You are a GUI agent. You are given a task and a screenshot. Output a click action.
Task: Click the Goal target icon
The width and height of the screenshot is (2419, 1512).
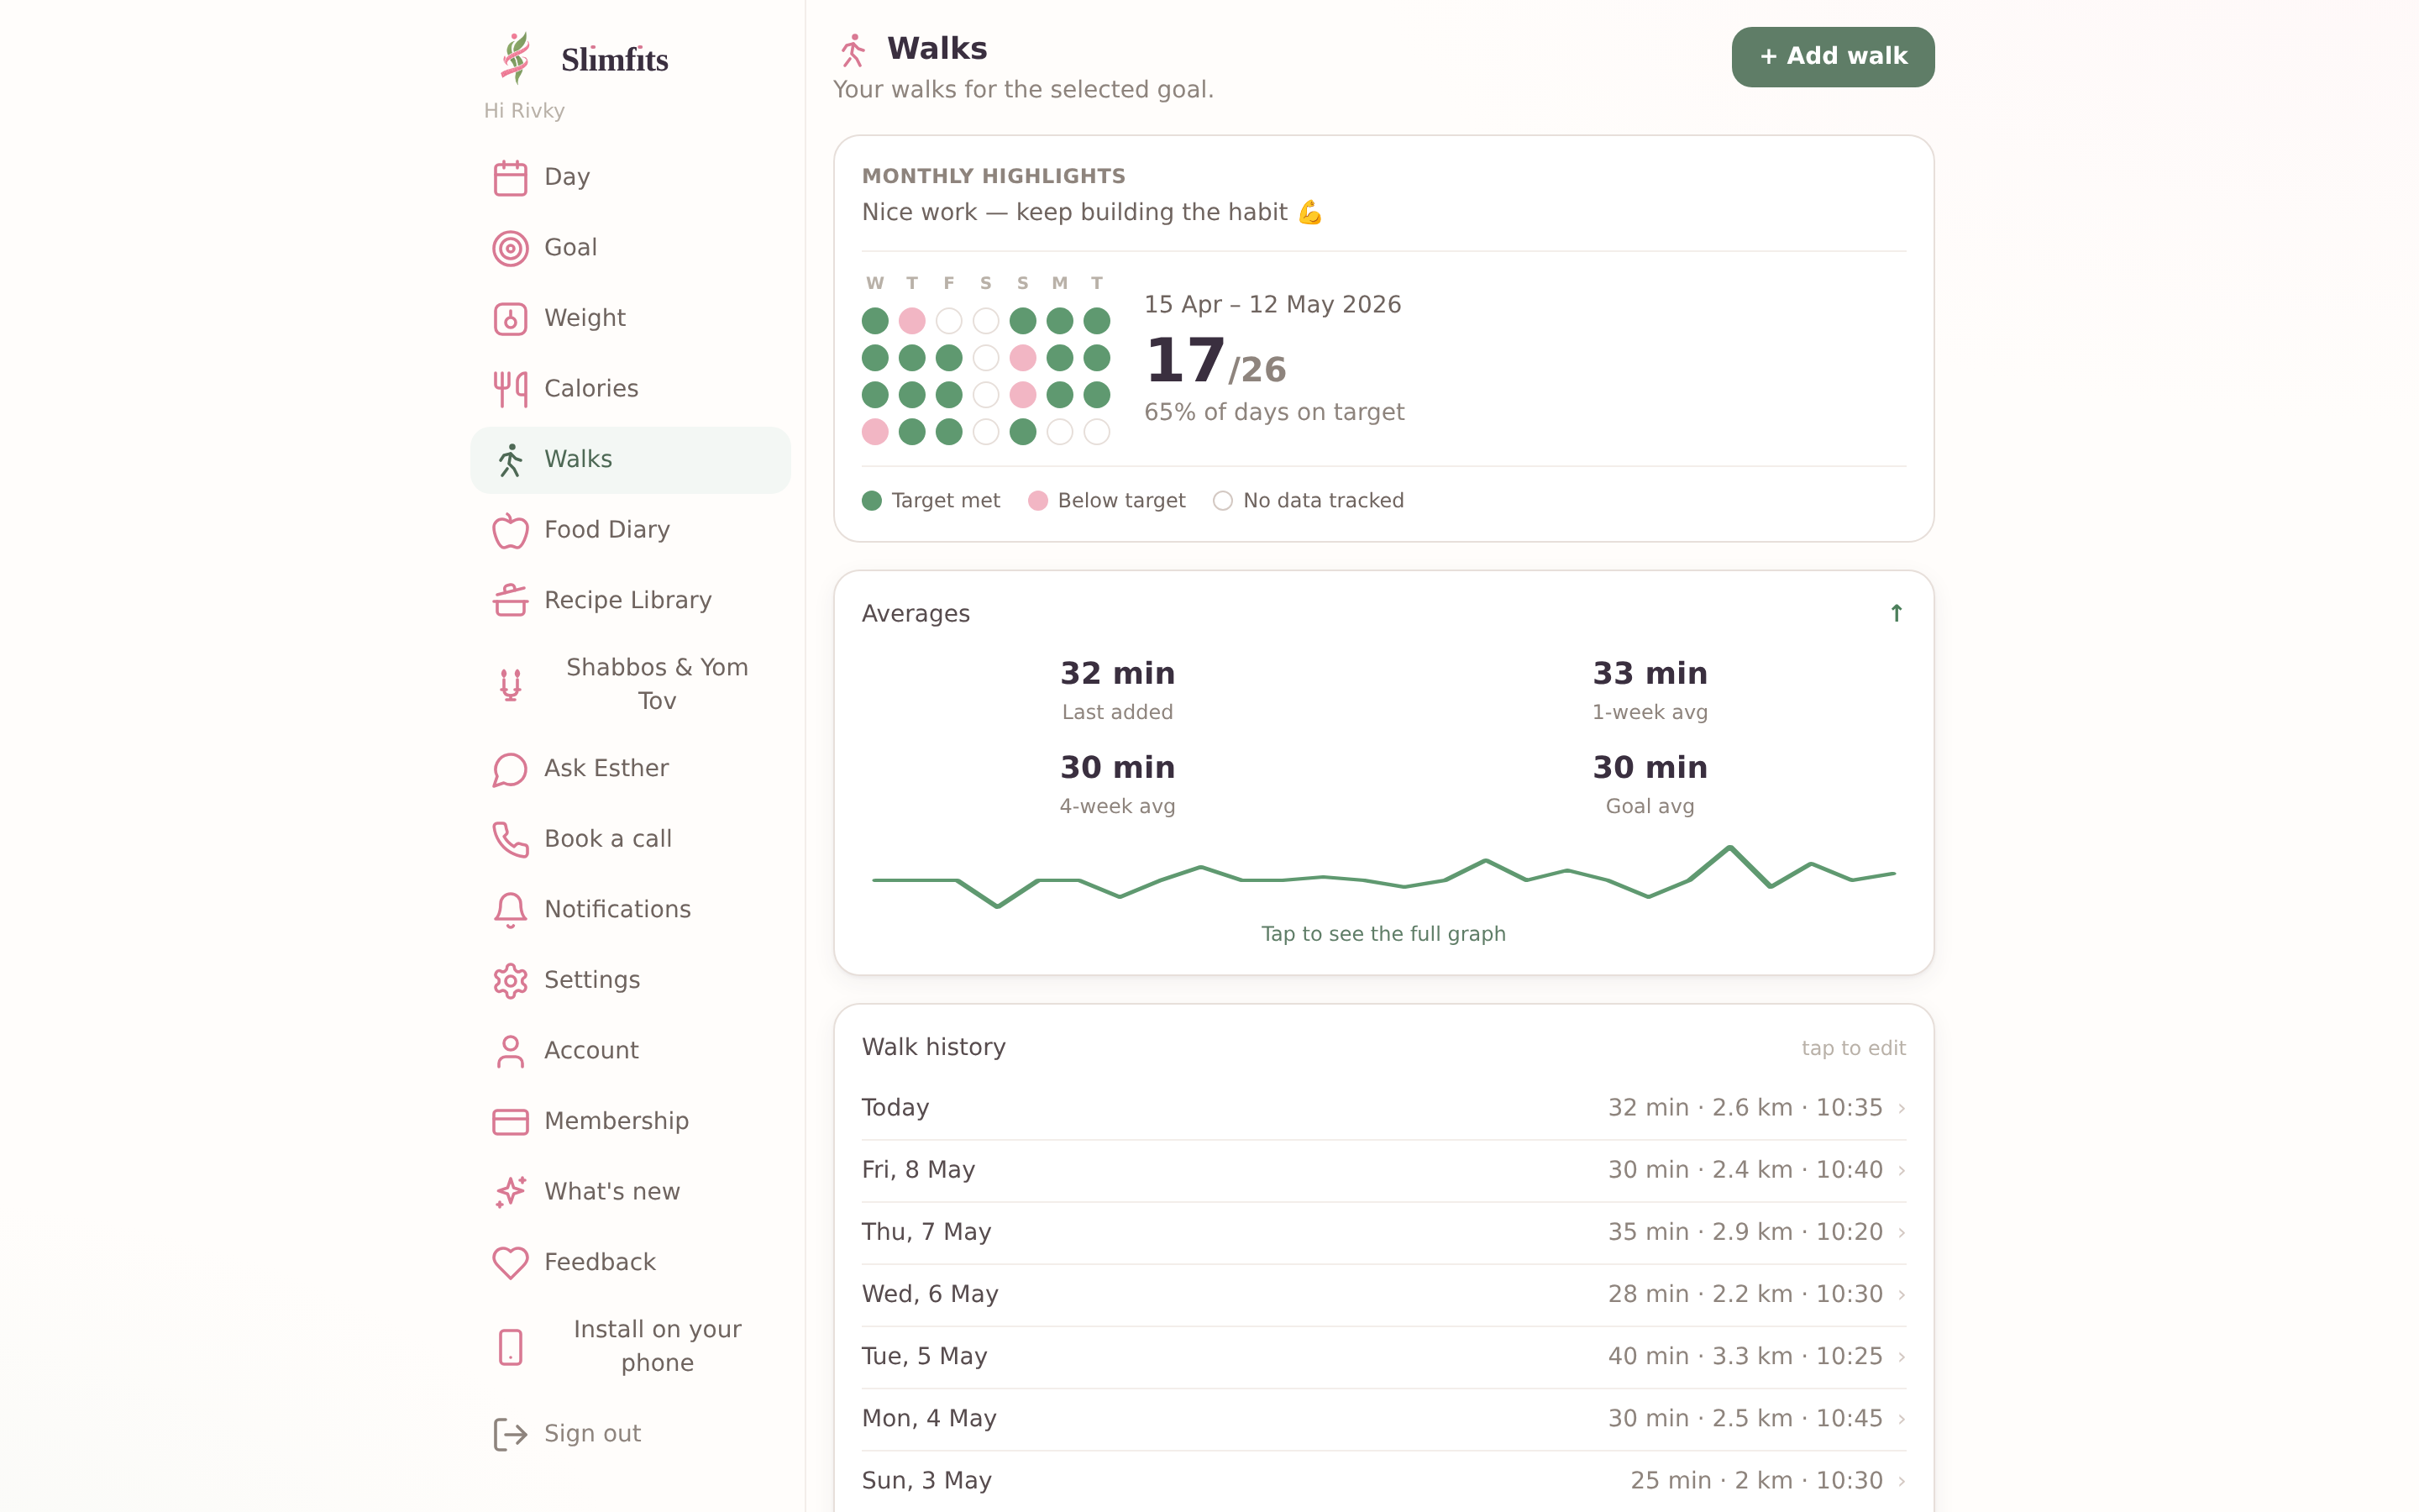tap(510, 248)
